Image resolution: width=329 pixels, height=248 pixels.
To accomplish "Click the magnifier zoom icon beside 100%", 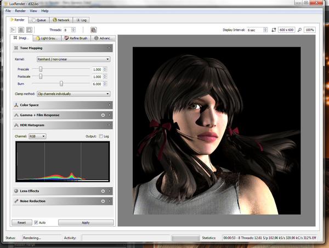I will click(299, 30).
